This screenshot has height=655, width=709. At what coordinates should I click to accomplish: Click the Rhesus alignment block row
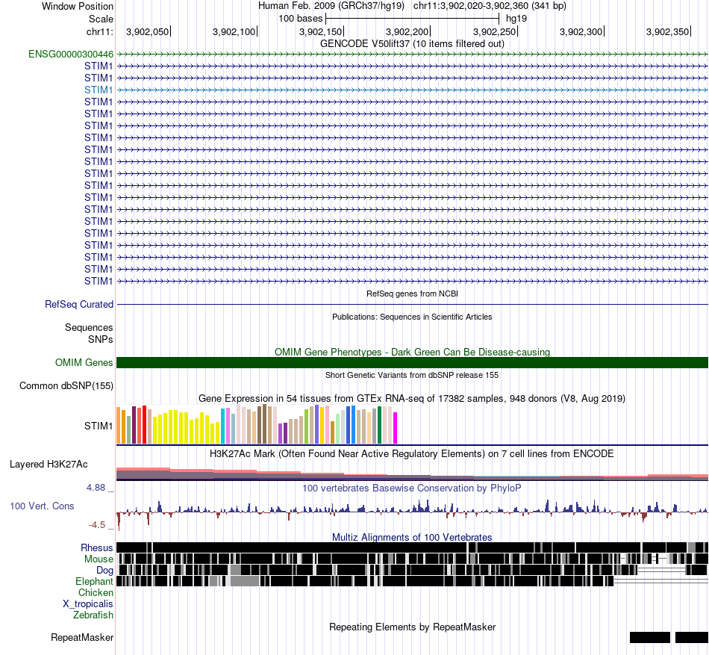[x=413, y=547]
